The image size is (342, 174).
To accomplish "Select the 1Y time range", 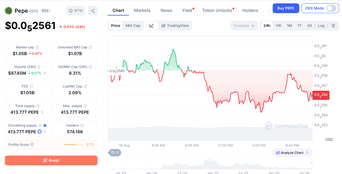I will [300, 26].
